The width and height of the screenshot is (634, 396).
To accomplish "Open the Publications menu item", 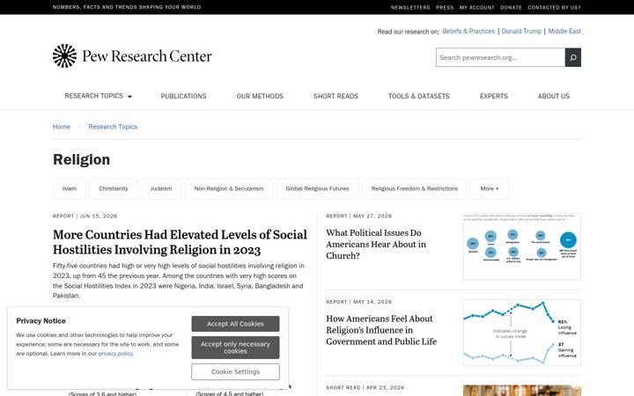I will pyautogui.click(x=183, y=96).
